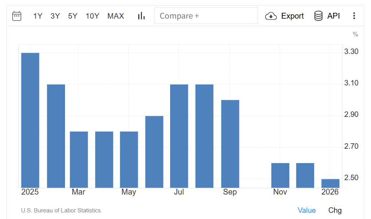Image resolution: width=371 pixels, height=219 pixels.
Task: Open the calendar date picker icon
Action: click(17, 16)
